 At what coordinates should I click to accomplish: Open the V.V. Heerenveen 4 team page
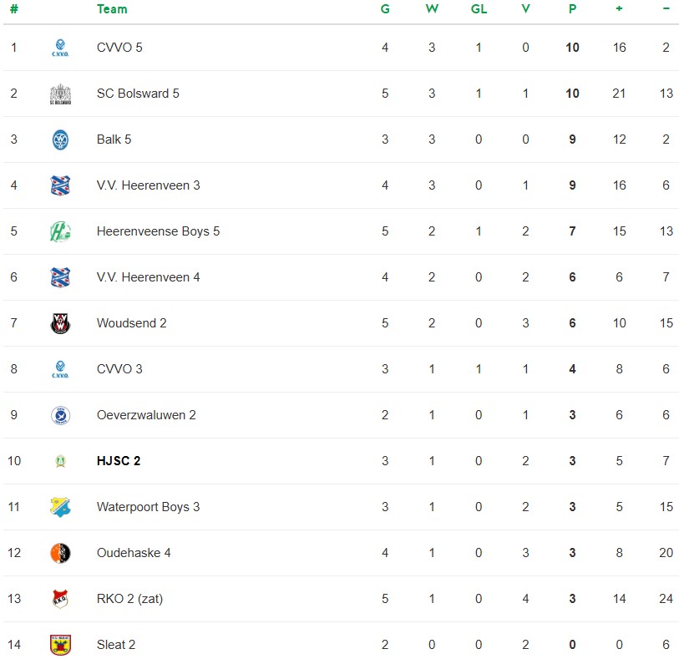(x=148, y=277)
